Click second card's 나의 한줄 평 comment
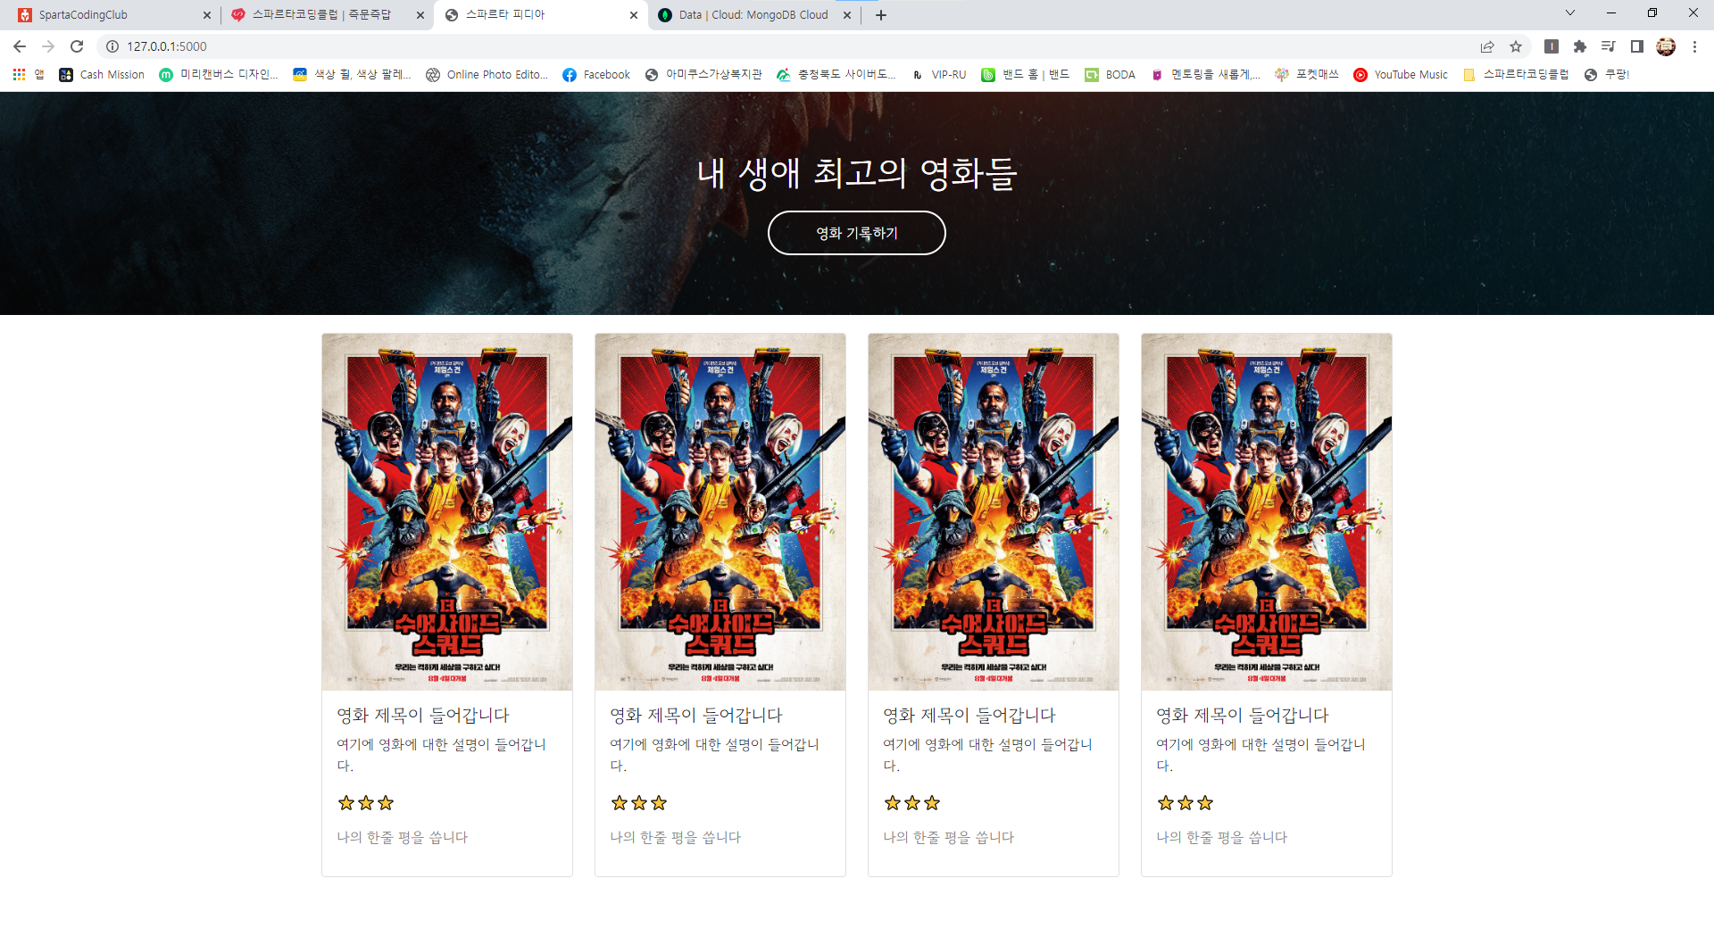Viewport: 1714px width, 928px height. click(676, 837)
